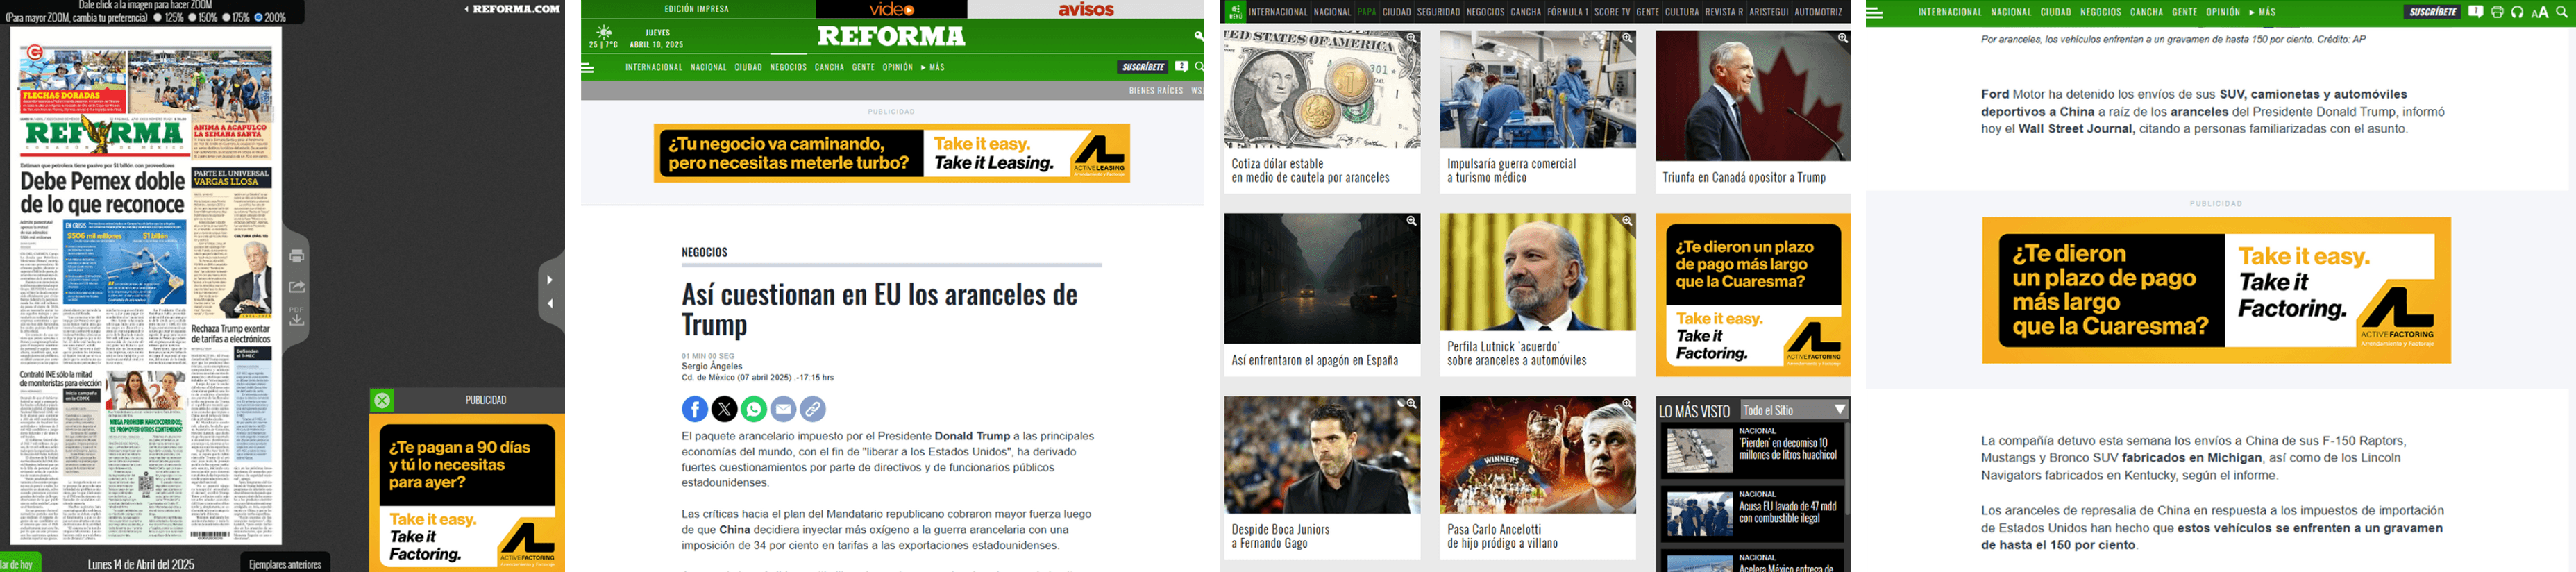Zoom into the Reforma front page image
The height and width of the screenshot is (572, 2576).
click(146, 285)
